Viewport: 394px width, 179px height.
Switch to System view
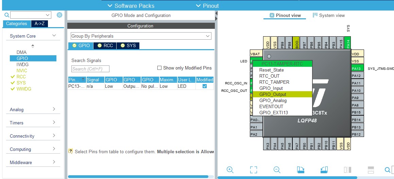pos(329,15)
